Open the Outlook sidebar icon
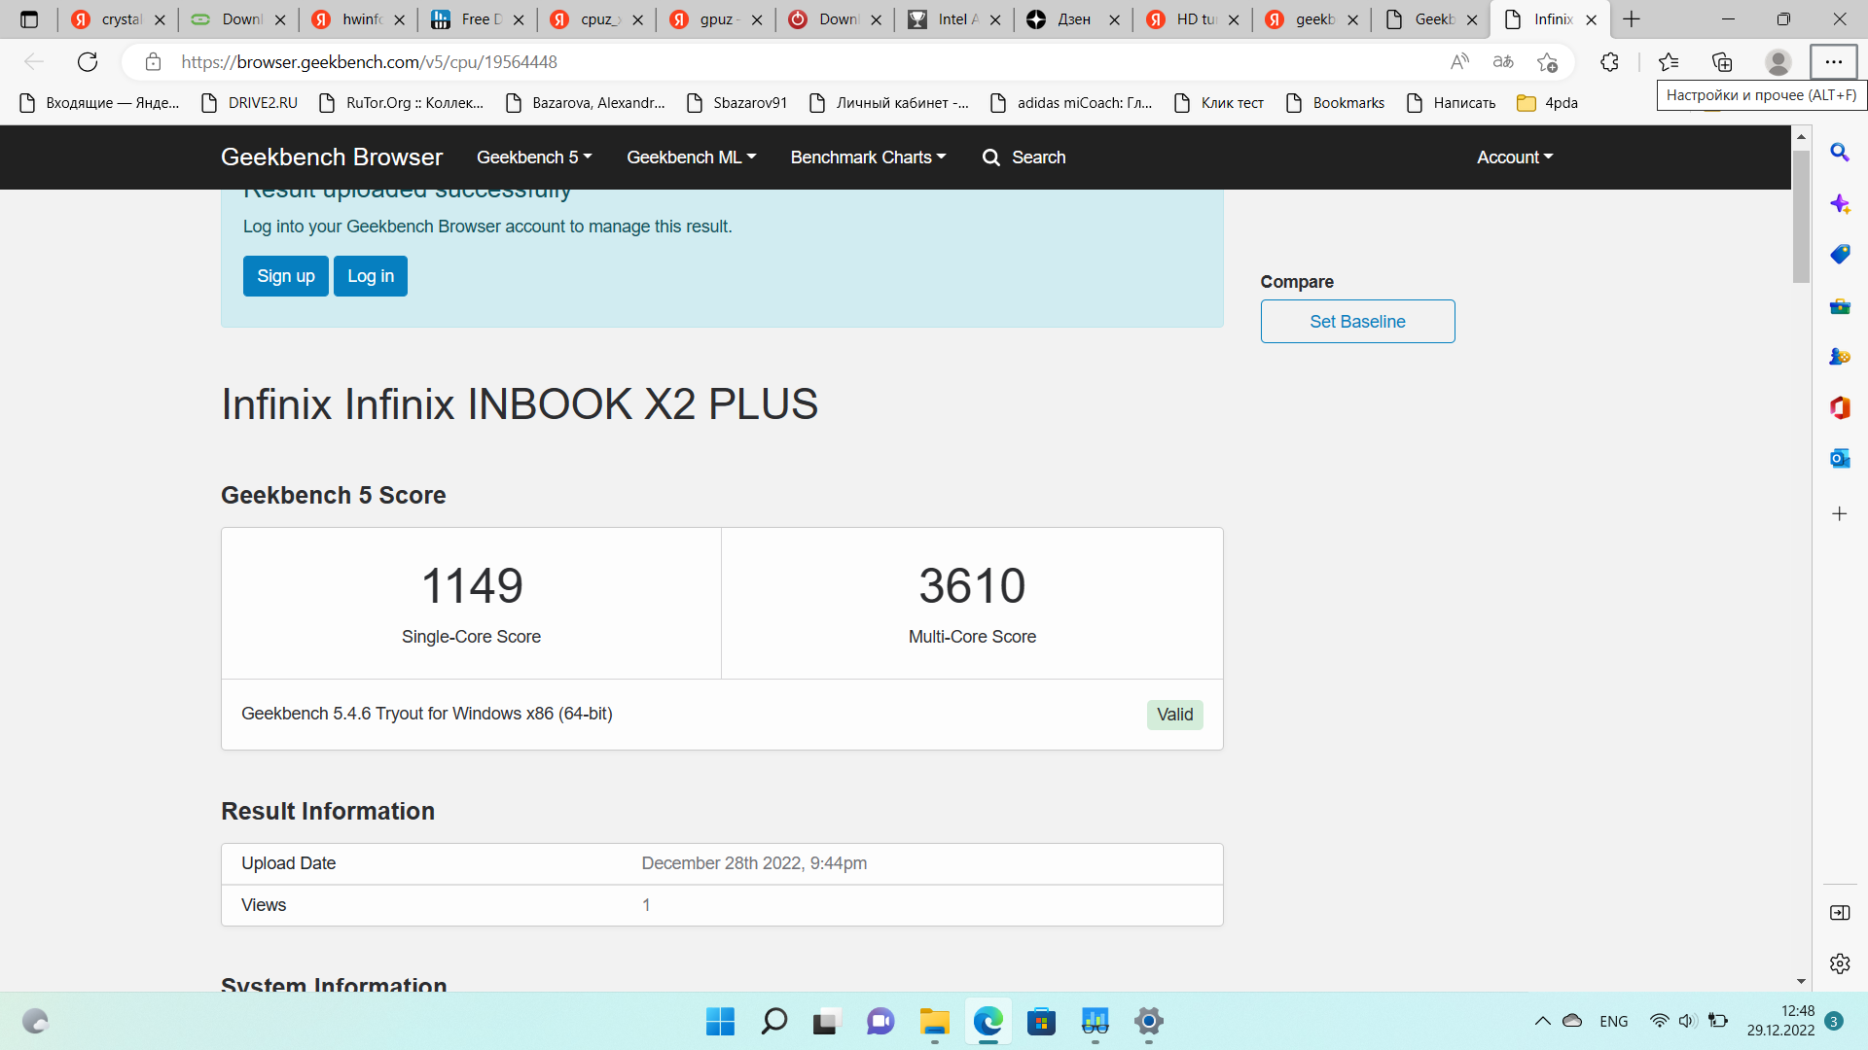The width and height of the screenshot is (1868, 1050). click(1840, 458)
